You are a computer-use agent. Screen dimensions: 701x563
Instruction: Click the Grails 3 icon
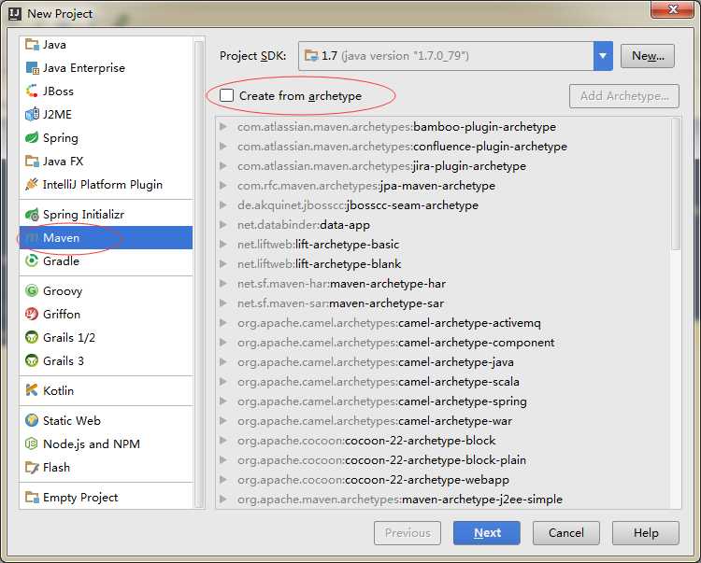click(32, 360)
